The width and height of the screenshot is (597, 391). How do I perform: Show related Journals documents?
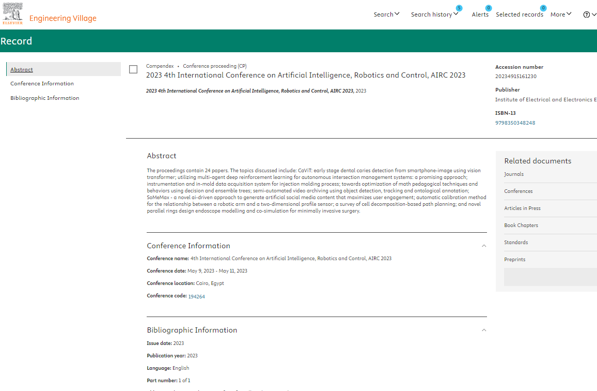coord(514,174)
